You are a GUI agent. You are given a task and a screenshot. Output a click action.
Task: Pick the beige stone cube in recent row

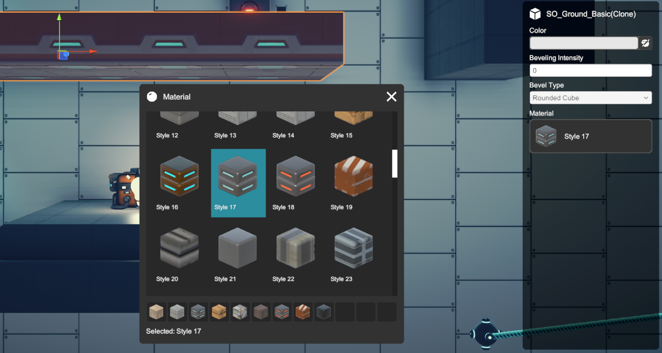157,312
